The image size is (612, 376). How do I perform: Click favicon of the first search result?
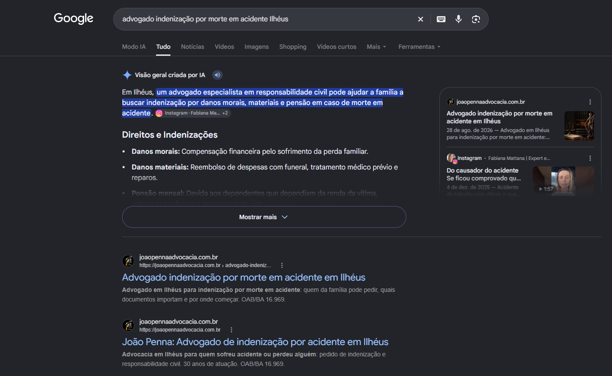click(x=128, y=261)
